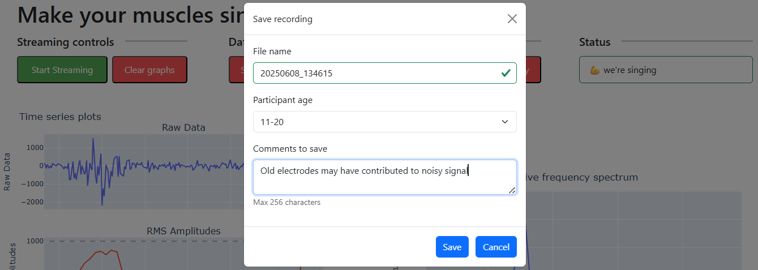Click the green checkmark in File name field
Screen dimensions: 758x270
506,73
